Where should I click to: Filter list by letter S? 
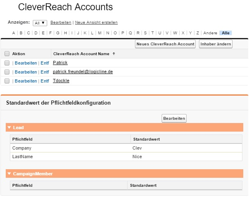click(x=145, y=33)
